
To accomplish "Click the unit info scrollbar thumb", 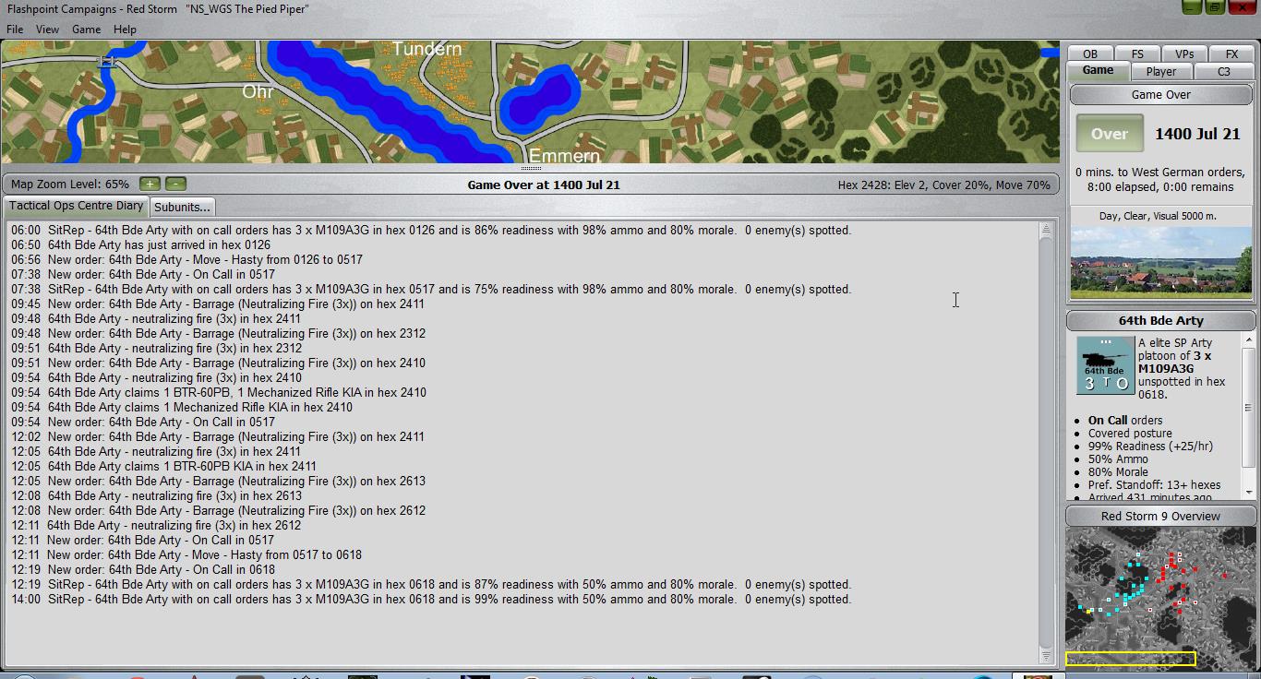I will coord(1248,406).
